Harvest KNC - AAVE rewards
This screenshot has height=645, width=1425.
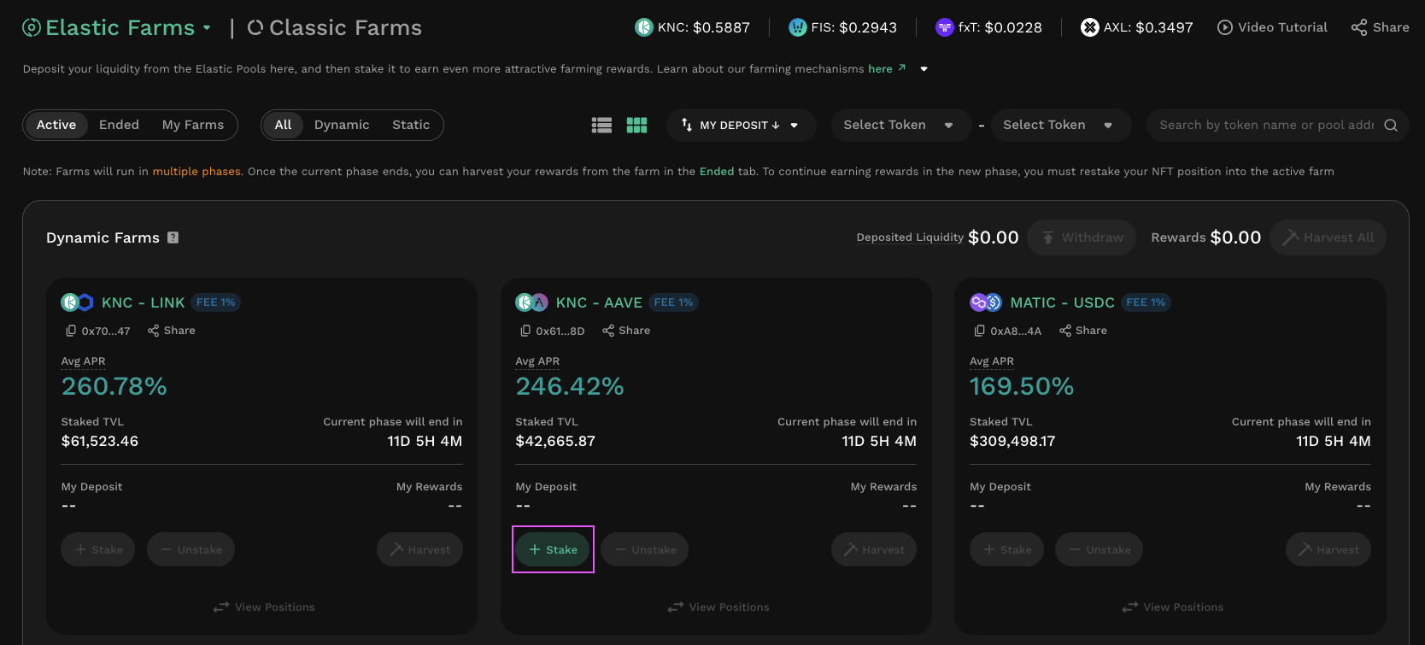(x=874, y=549)
